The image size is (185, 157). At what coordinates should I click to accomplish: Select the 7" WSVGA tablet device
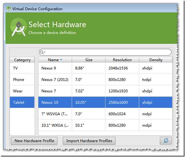[x=105, y=114]
